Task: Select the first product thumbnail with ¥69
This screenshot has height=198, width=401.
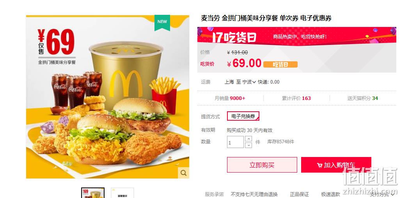Action: tap(93, 193)
